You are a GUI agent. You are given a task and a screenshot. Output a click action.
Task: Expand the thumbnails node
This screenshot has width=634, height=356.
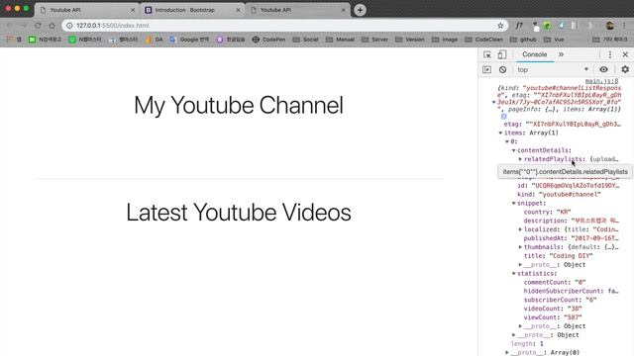click(520, 247)
